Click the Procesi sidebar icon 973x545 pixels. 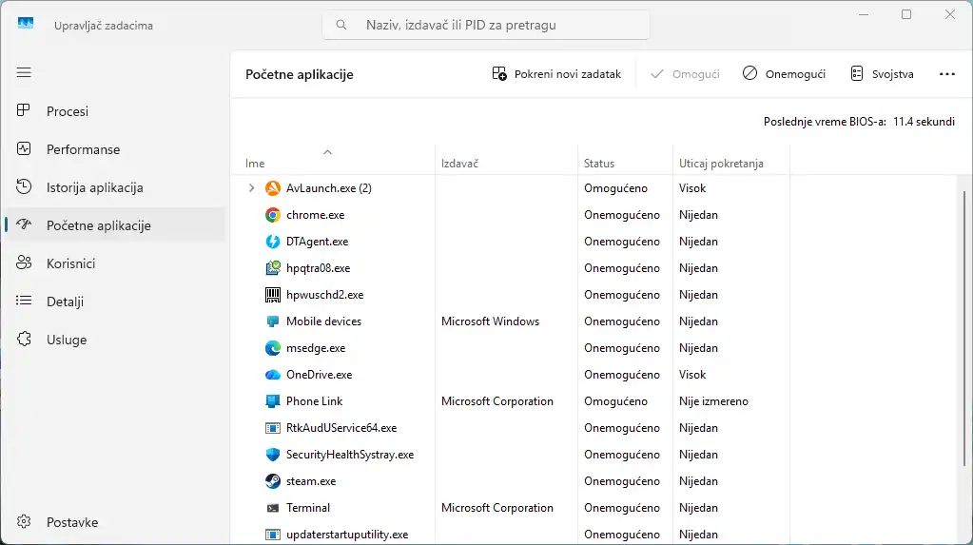click(24, 110)
